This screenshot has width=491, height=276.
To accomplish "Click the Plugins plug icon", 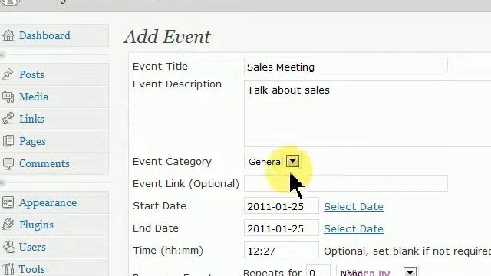I will (x=8, y=225).
